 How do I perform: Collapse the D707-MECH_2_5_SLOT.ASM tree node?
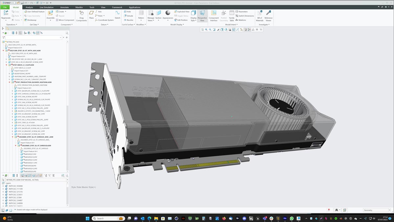pos(6,65)
